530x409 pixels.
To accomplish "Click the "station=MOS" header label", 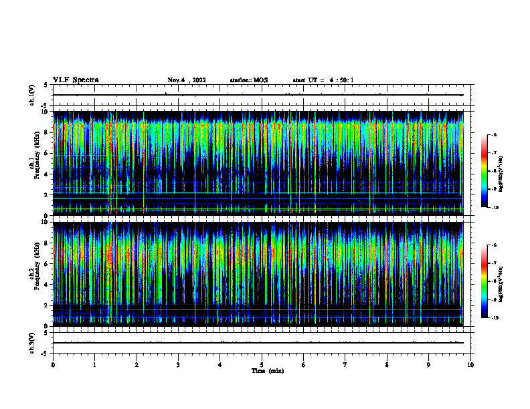I will tap(249, 80).
